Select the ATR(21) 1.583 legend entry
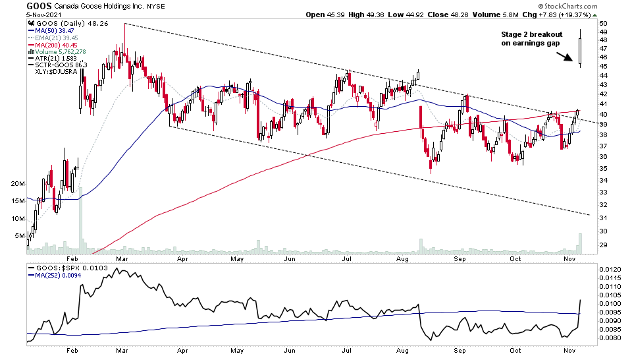Image resolution: width=632 pixels, height=356 pixels. 53,58
